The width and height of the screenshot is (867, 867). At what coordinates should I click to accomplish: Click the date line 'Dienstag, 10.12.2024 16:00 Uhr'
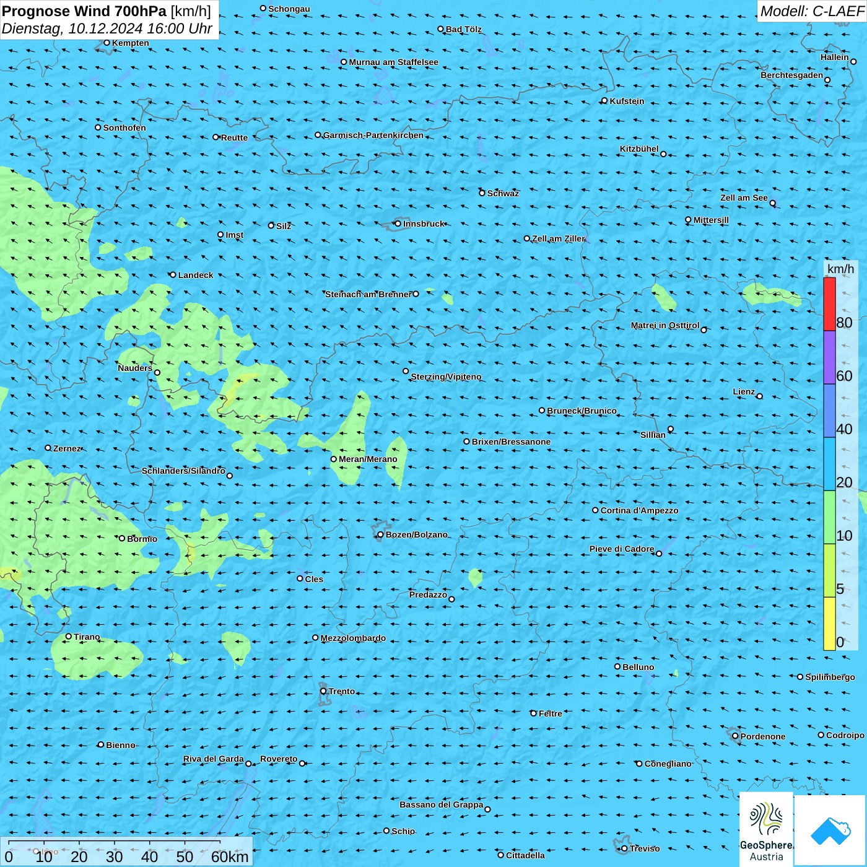pyautogui.click(x=107, y=28)
